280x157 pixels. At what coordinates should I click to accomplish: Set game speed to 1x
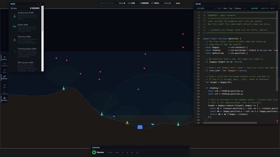click(x=123, y=152)
